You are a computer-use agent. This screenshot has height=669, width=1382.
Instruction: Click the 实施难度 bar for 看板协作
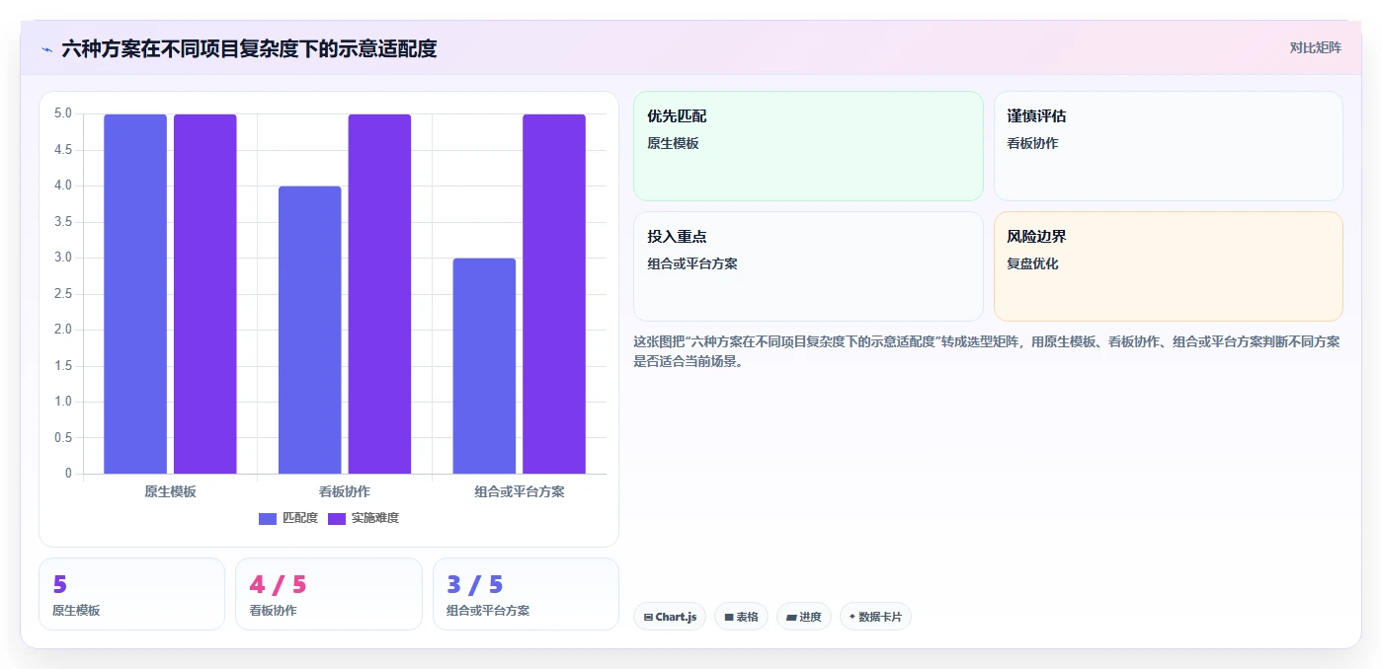point(379,294)
